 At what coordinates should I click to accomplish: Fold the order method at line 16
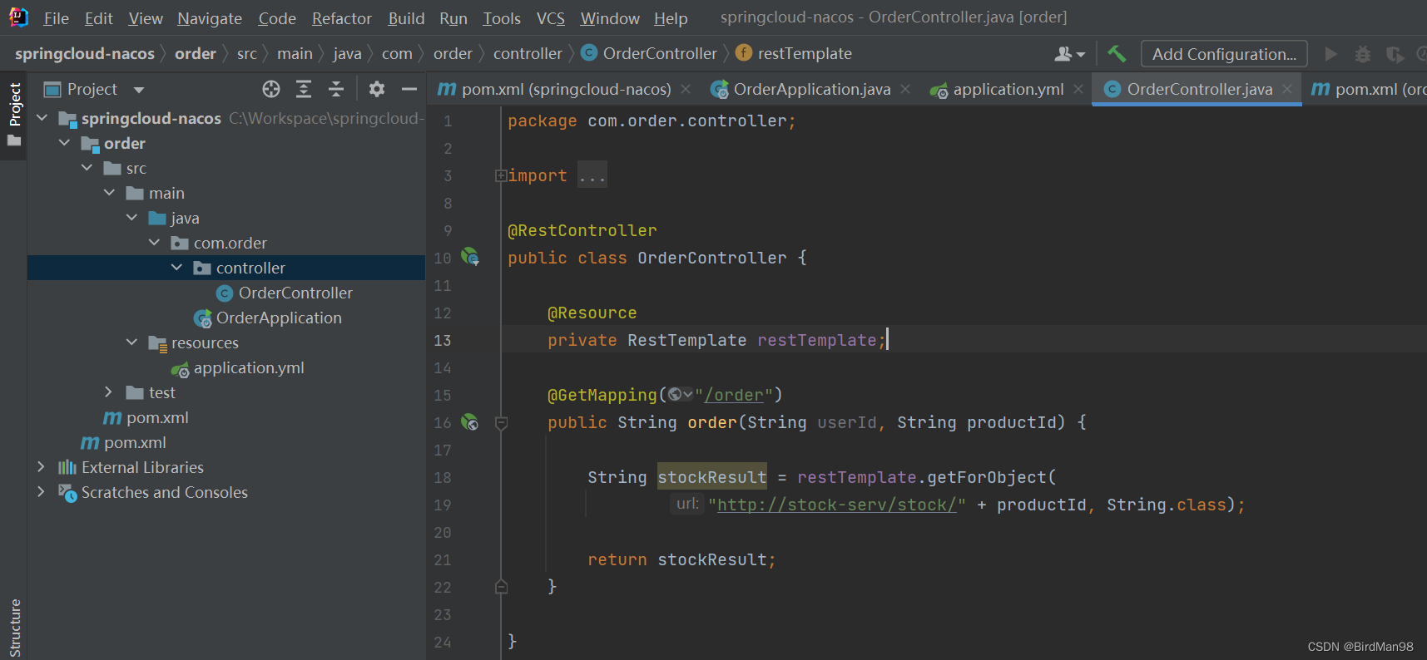(x=501, y=422)
